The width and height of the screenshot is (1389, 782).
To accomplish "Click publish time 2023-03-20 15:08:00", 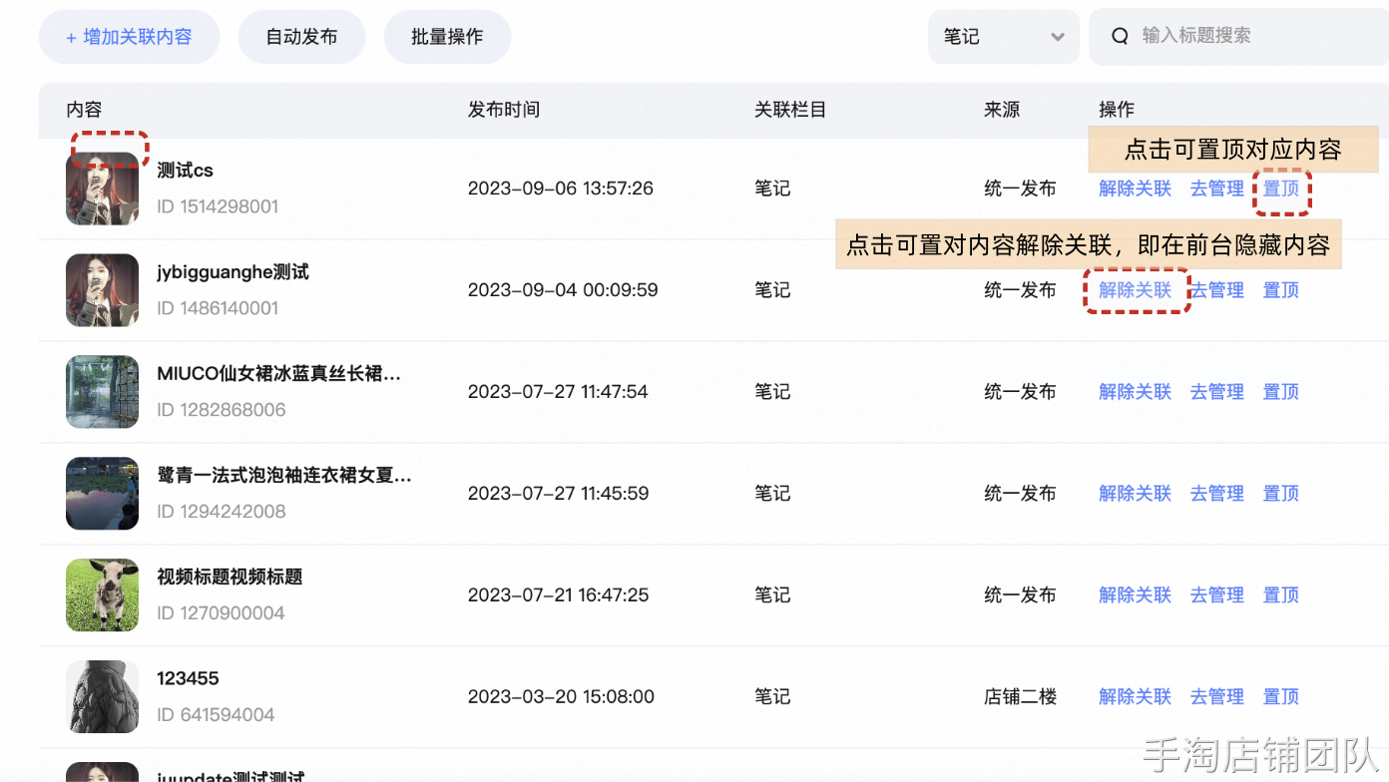I will pyautogui.click(x=561, y=697).
